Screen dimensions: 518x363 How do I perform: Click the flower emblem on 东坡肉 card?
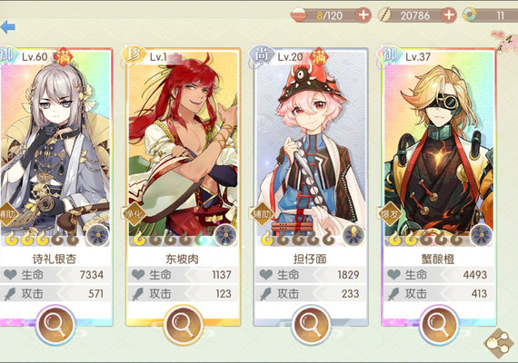tap(225, 235)
